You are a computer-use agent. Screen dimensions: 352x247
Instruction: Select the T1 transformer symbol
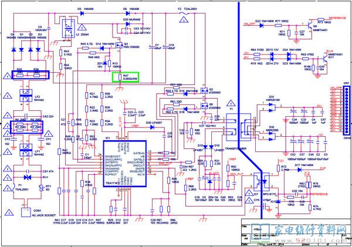click(238, 127)
